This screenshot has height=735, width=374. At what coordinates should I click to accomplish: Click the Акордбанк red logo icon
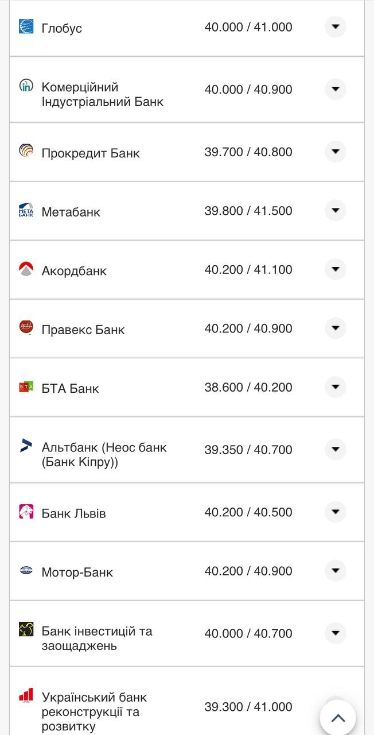pos(26,269)
